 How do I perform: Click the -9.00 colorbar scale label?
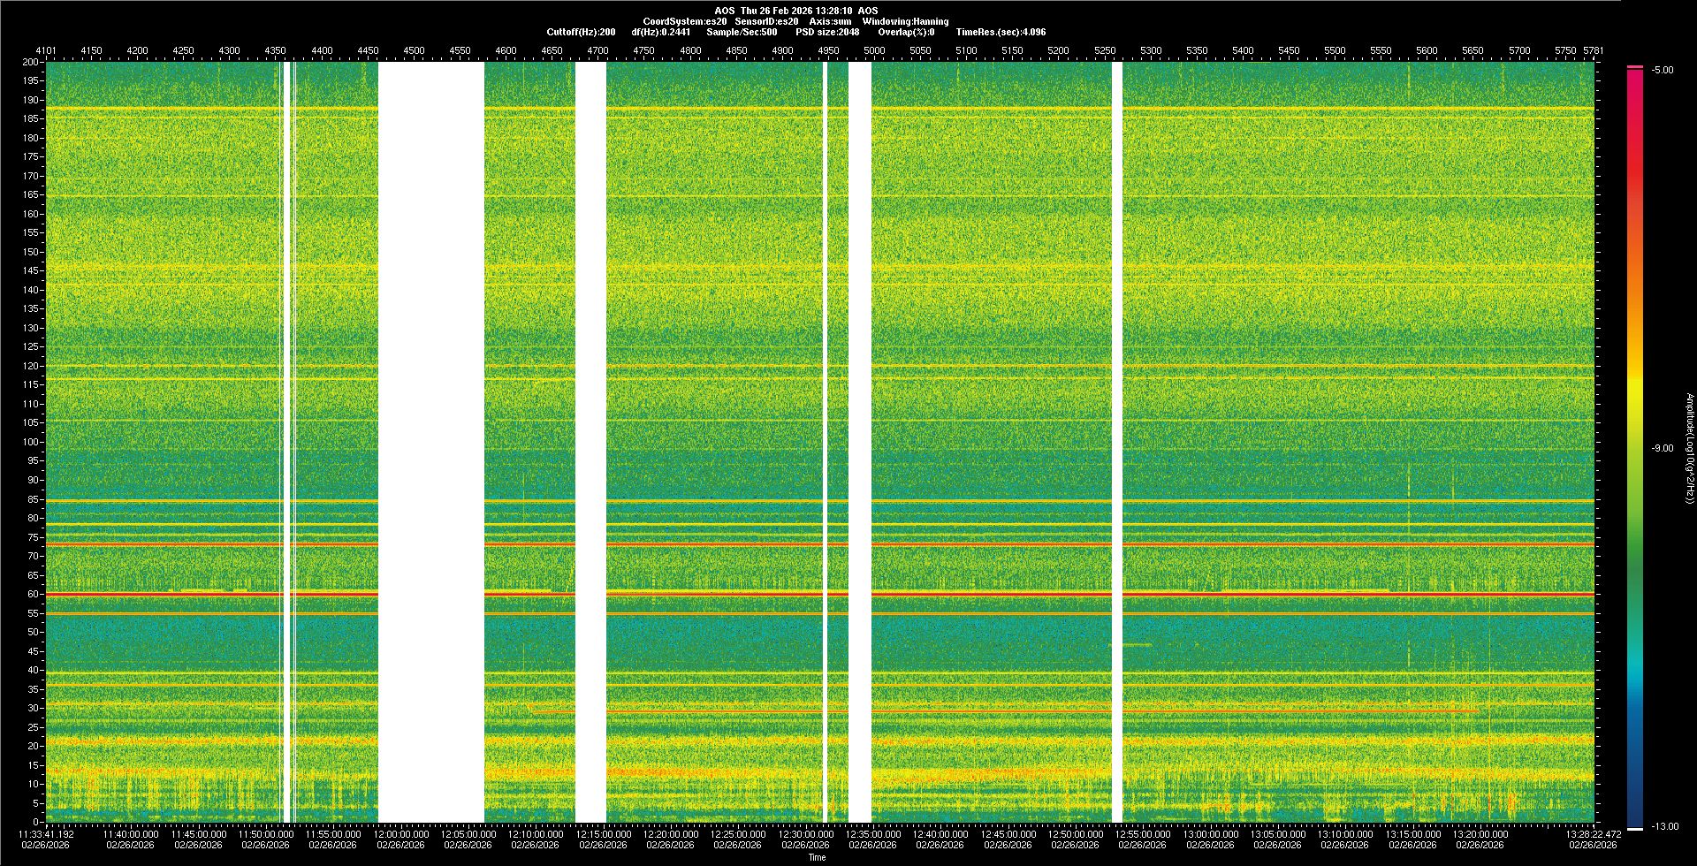[x=1663, y=449]
